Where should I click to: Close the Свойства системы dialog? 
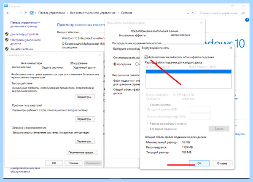pos(100,55)
